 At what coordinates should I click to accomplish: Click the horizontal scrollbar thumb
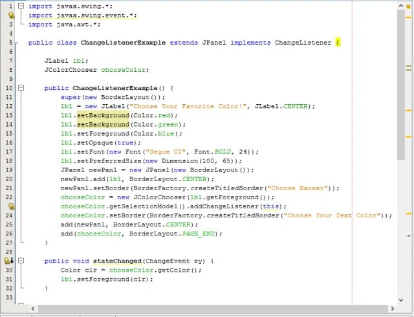point(213,309)
